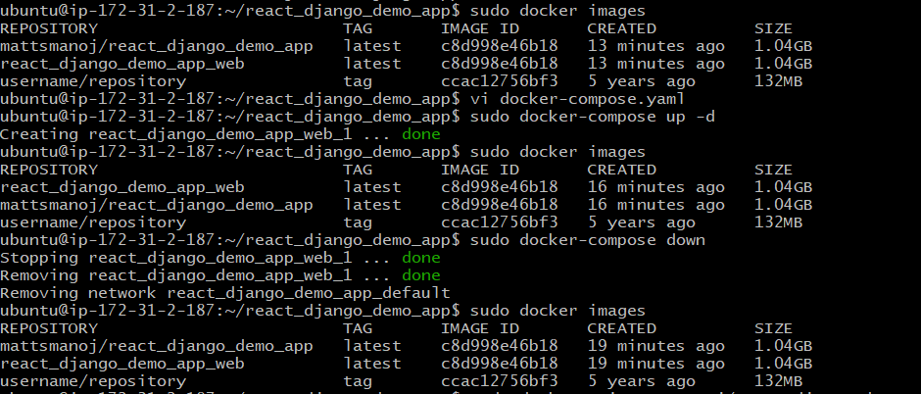Click the green 'done' after Stopping web_1
This screenshot has width=921, height=394.
tap(420, 258)
